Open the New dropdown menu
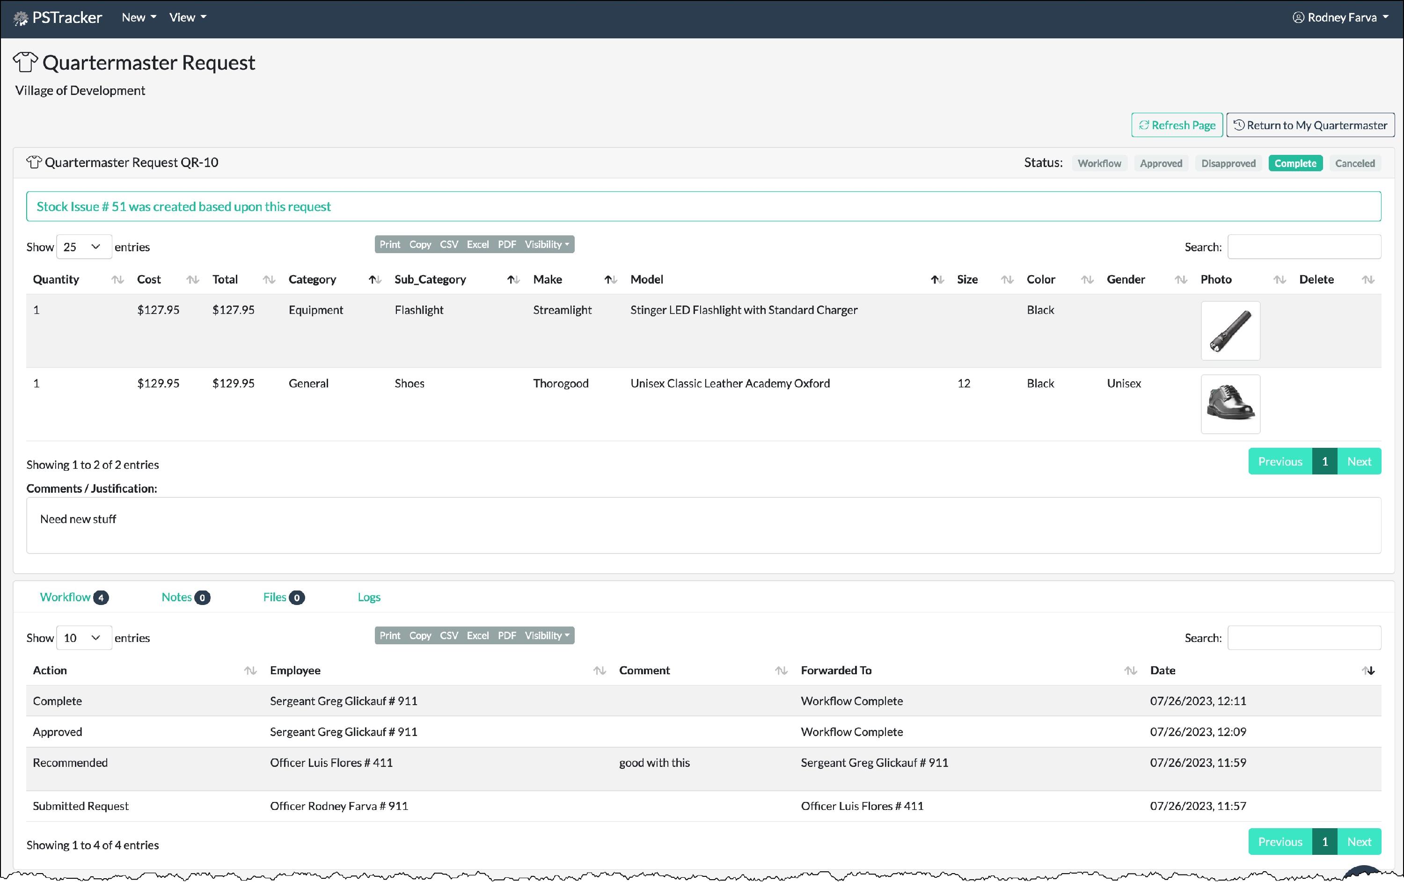The height and width of the screenshot is (882, 1404). pyautogui.click(x=139, y=17)
